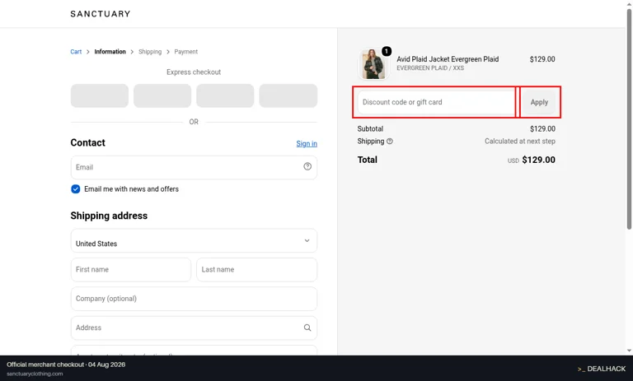Apply the discount code

pos(539,102)
